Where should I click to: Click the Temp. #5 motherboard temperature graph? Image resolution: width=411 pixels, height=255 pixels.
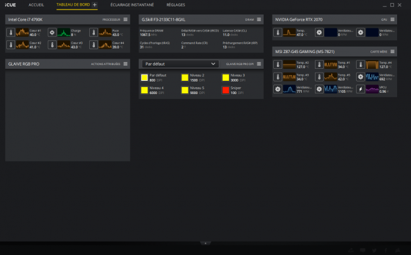point(331,76)
